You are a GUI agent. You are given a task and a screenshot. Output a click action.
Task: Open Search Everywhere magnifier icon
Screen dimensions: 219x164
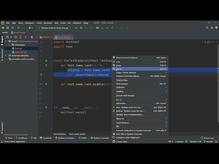pyautogui.click(x=207, y=28)
